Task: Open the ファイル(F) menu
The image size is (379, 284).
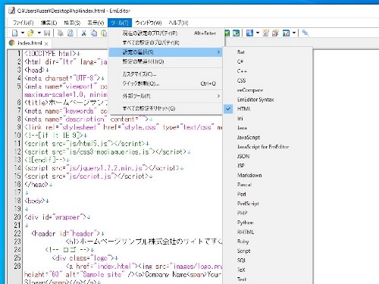Action: (23, 23)
